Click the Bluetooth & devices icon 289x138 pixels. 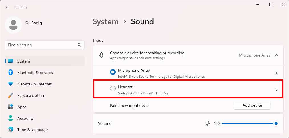(11, 73)
